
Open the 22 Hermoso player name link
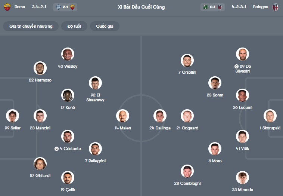(x=40, y=80)
